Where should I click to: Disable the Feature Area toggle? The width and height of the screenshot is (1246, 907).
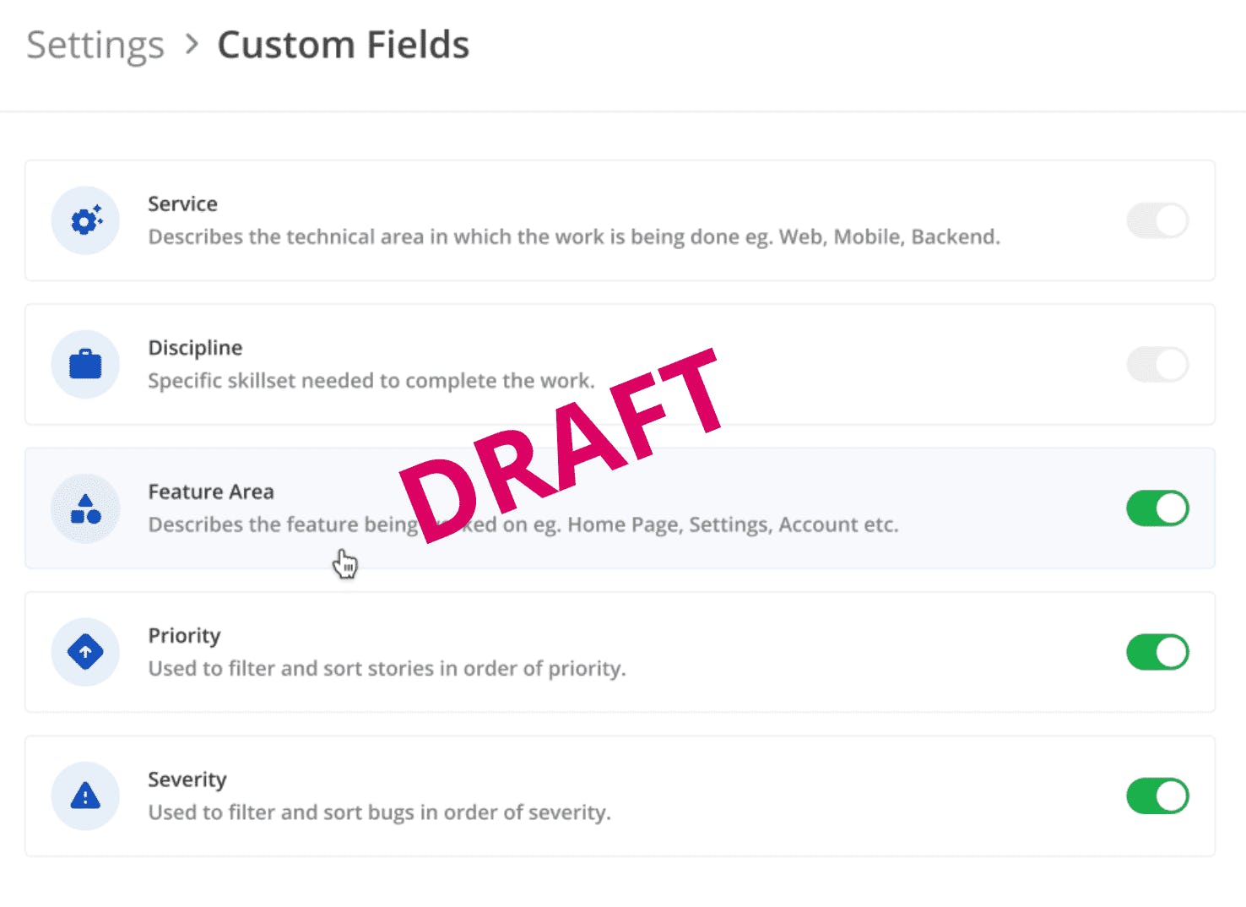pos(1157,508)
